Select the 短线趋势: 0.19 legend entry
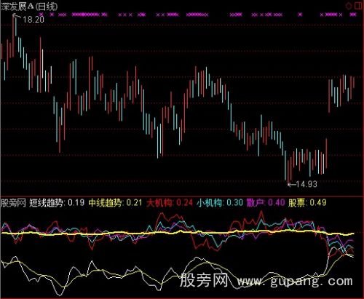 pyautogui.click(x=57, y=203)
